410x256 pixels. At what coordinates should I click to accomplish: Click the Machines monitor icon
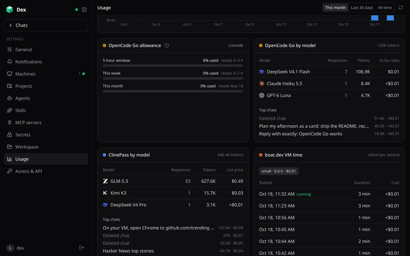pyautogui.click(x=10, y=74)
